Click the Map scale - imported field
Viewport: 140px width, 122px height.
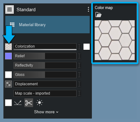tap(45, 93)
